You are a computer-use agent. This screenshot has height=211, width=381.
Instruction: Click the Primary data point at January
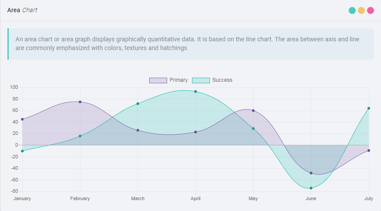22,119
